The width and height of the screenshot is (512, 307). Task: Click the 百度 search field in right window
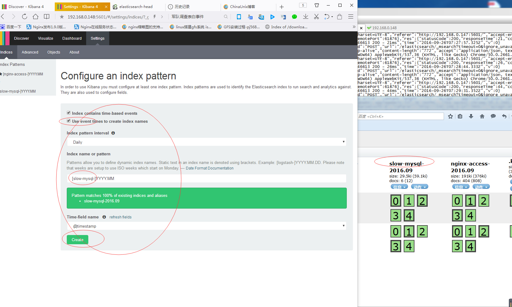(401, 116)
